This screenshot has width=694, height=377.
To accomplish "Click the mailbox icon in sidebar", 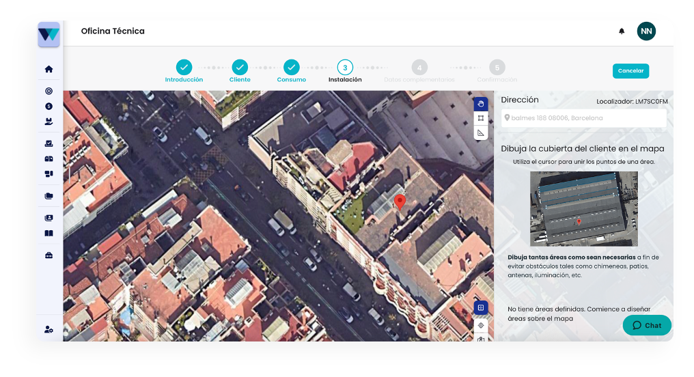I will pos(48,159).
